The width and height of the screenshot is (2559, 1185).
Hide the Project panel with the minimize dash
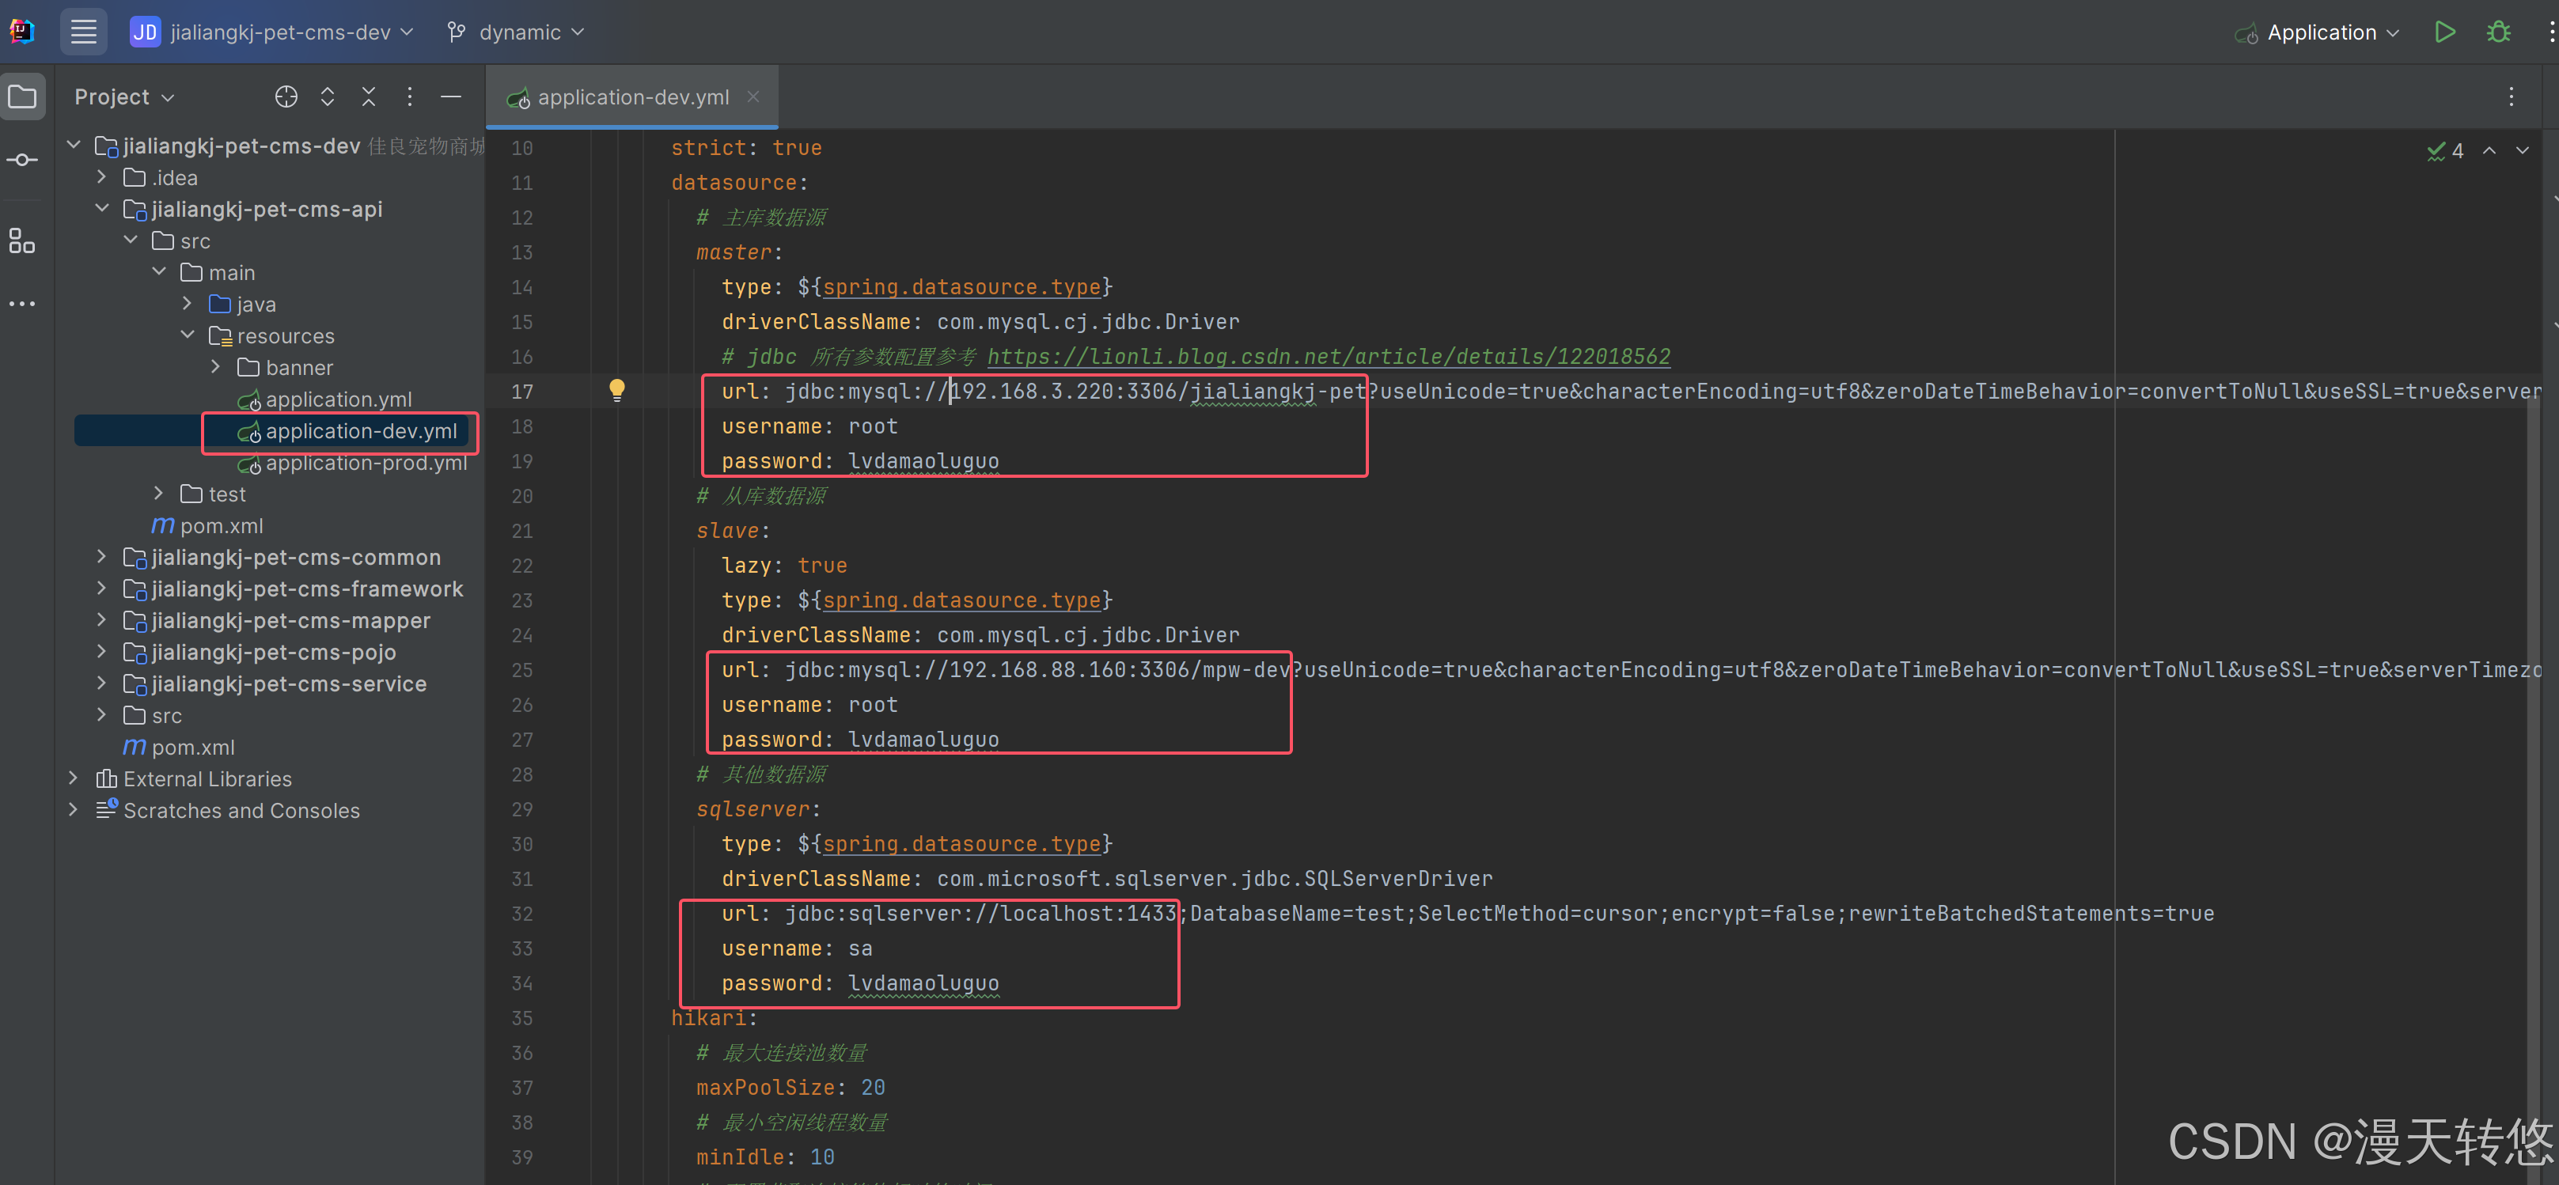pos(451,97)
